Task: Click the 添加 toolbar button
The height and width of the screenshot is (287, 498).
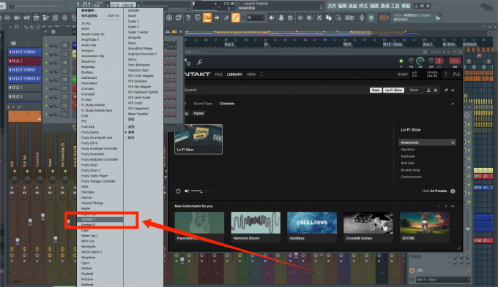Action: point(349,18)
